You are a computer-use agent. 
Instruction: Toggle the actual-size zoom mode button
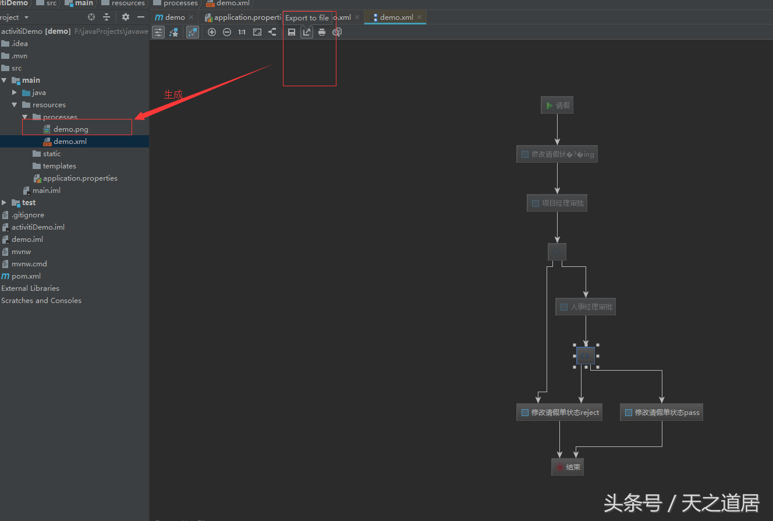tap(192, 32)
